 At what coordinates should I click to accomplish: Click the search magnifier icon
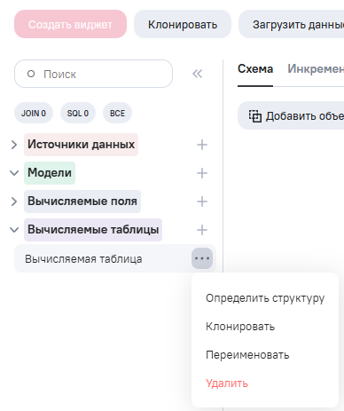pos(31,74)
